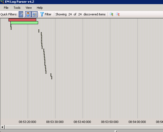Open the Help menu
Viewport: 163px width, 132px height.
40,8
